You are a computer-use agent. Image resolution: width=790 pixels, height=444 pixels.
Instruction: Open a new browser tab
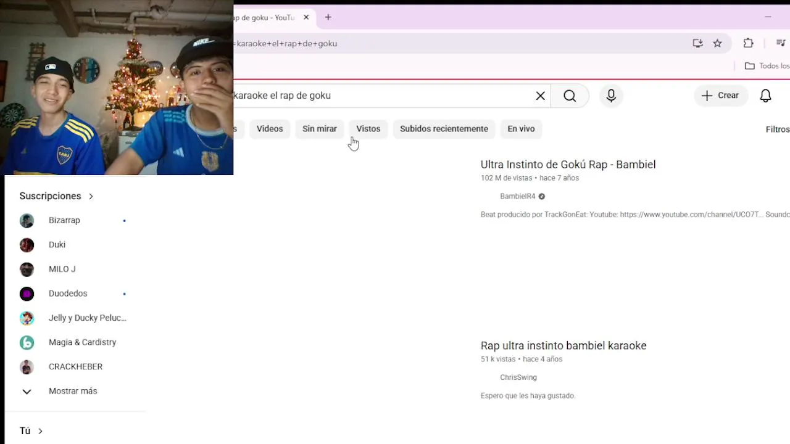pyautogui.click(x=328, y=17)
